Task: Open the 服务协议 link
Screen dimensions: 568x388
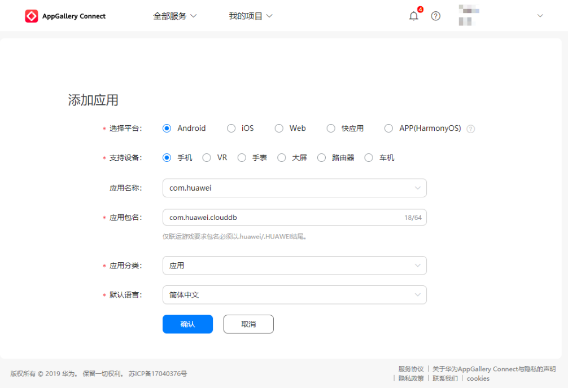Action: [411, 369]
